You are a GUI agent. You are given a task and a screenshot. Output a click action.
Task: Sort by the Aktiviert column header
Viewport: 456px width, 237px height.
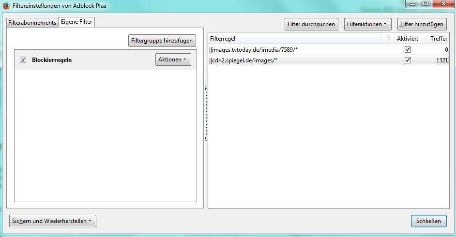(x=408, y=38)
